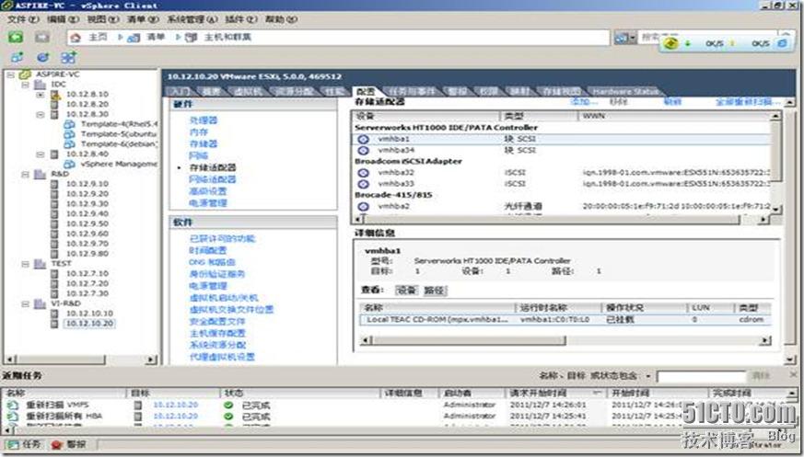Click the 10.12.10.20 target in 重新扫描所有 HBA row
This screenshot has width=804, height=457.
pos(175,417)
